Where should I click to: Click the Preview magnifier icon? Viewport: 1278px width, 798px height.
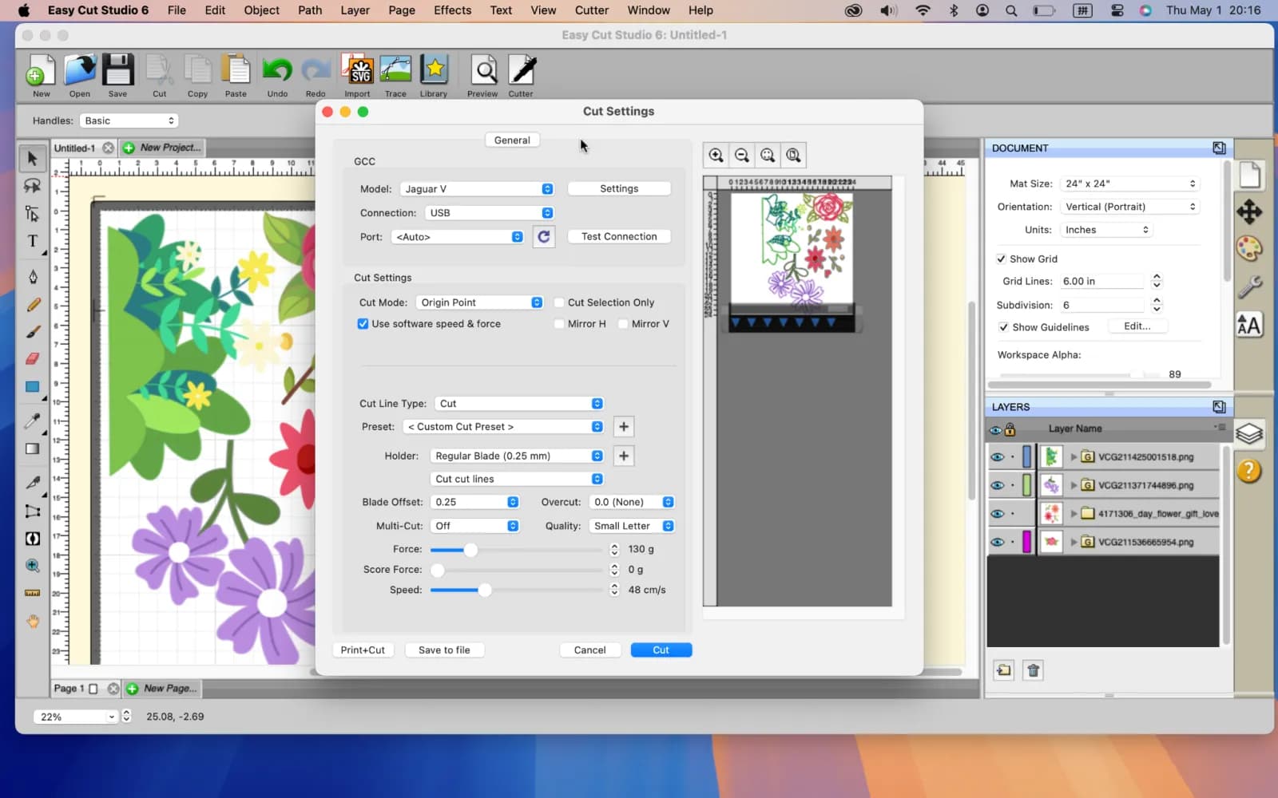click(x=482, y=71)
